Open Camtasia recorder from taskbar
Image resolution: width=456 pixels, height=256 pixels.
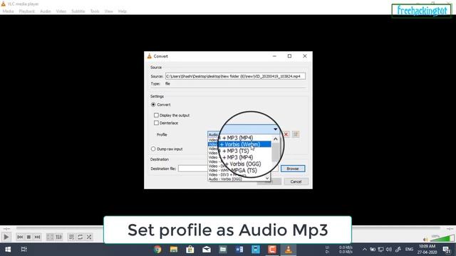pos(272,250)
